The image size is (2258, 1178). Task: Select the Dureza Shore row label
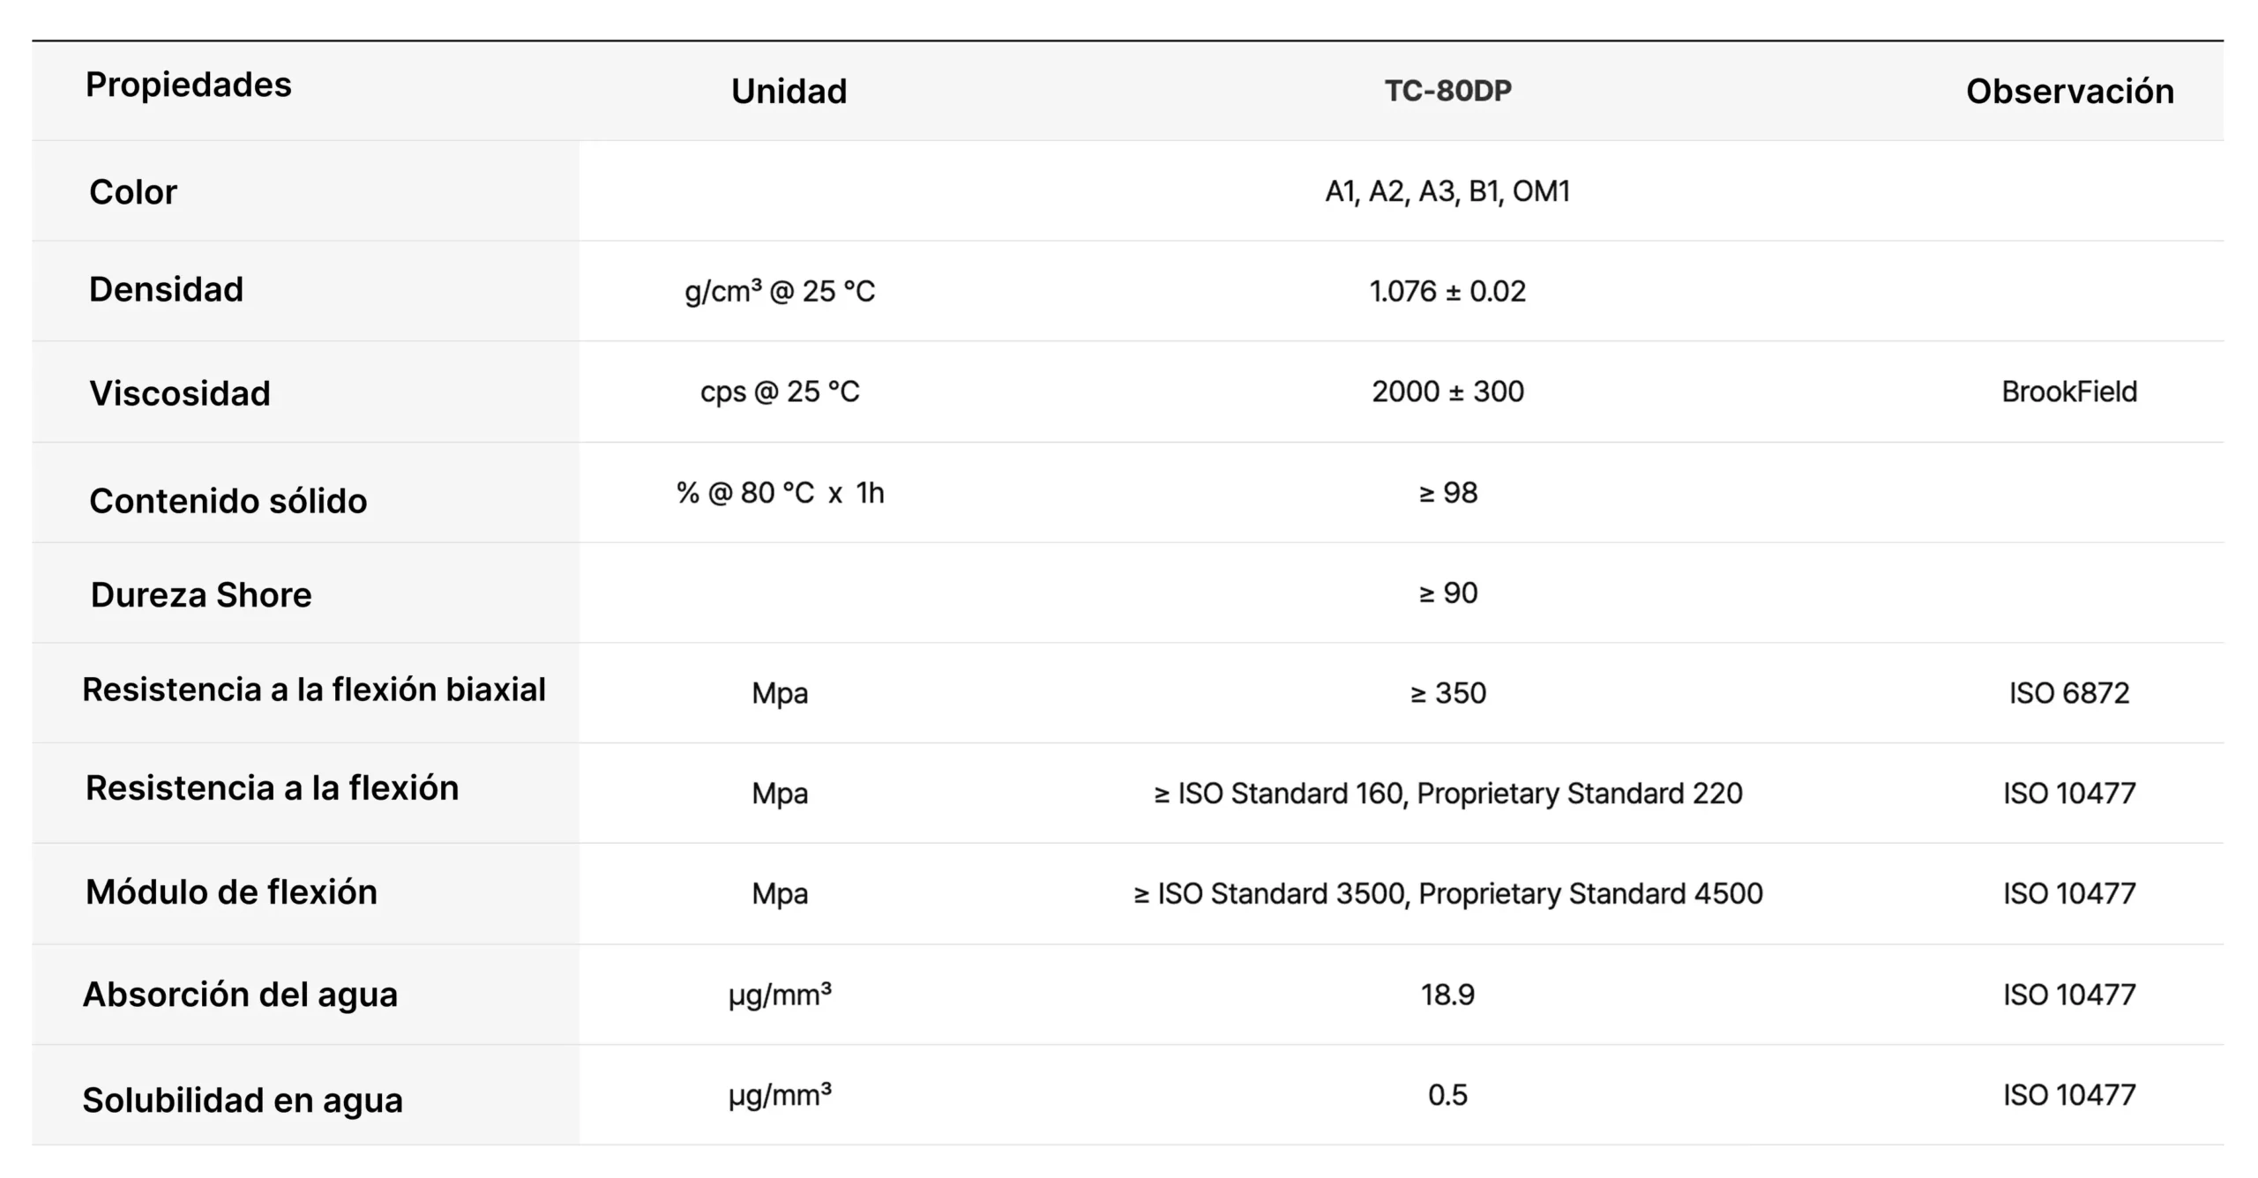point(201,595)
